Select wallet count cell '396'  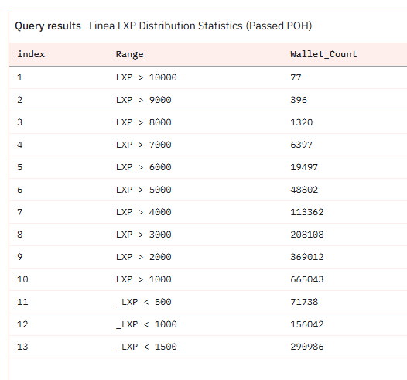click(x=299, y=100)
